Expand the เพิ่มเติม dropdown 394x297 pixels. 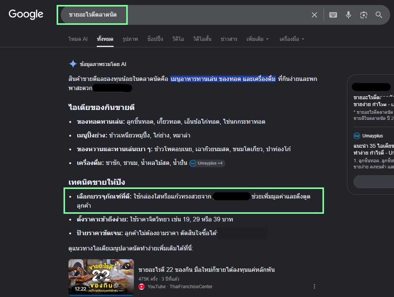[x=257, y=39]
